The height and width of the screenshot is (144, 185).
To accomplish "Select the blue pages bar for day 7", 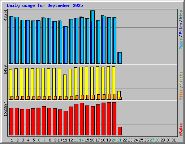I will [44, 41].
